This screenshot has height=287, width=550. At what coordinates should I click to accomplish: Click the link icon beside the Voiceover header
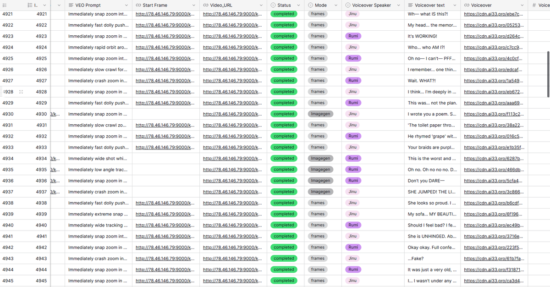[467, 5]
